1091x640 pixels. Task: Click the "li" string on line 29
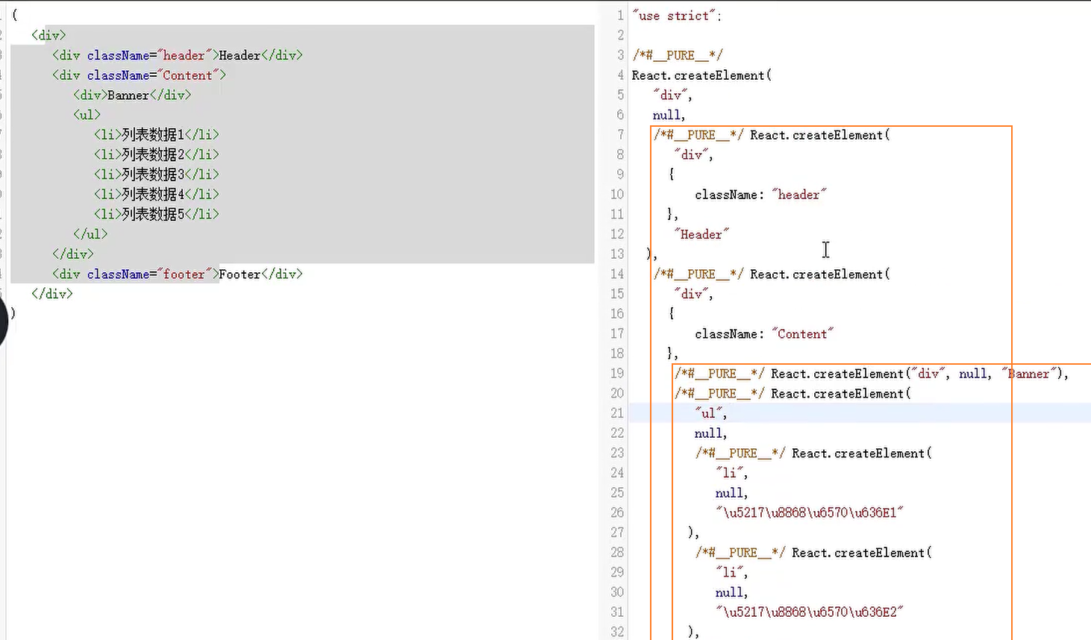click(x=731, y=572)
